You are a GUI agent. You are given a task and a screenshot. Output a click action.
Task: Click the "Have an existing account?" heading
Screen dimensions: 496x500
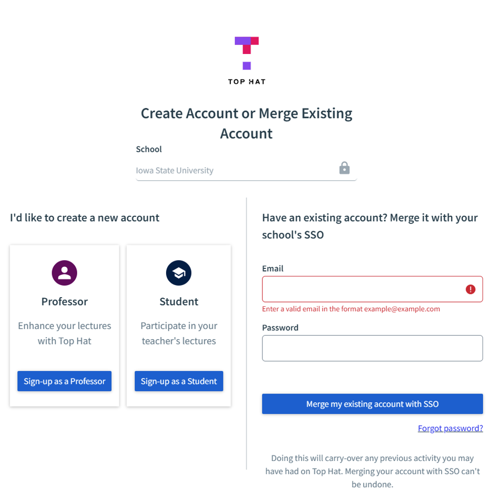(x=369, y=225)
